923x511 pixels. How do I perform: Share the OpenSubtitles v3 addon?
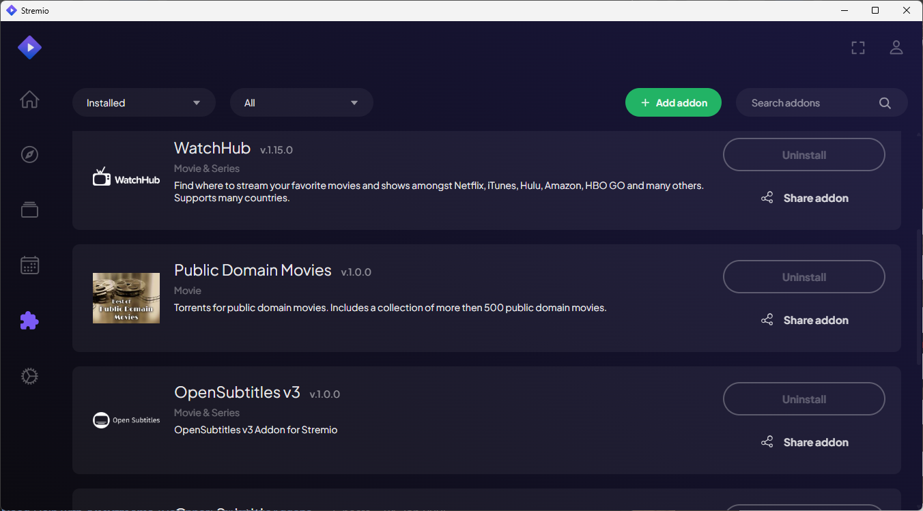pyautogui.click(x=804, y=442)
